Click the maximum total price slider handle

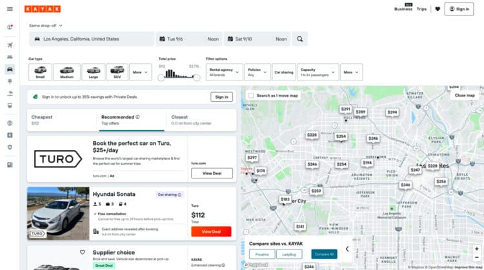197,78
